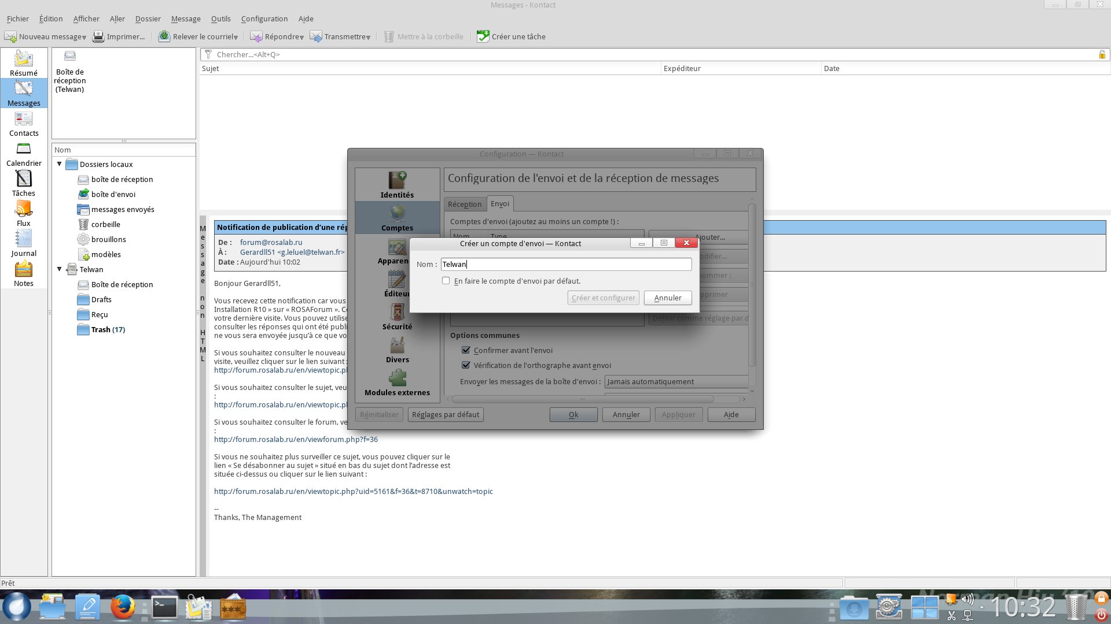Click the Nom text field

(565, 264)
